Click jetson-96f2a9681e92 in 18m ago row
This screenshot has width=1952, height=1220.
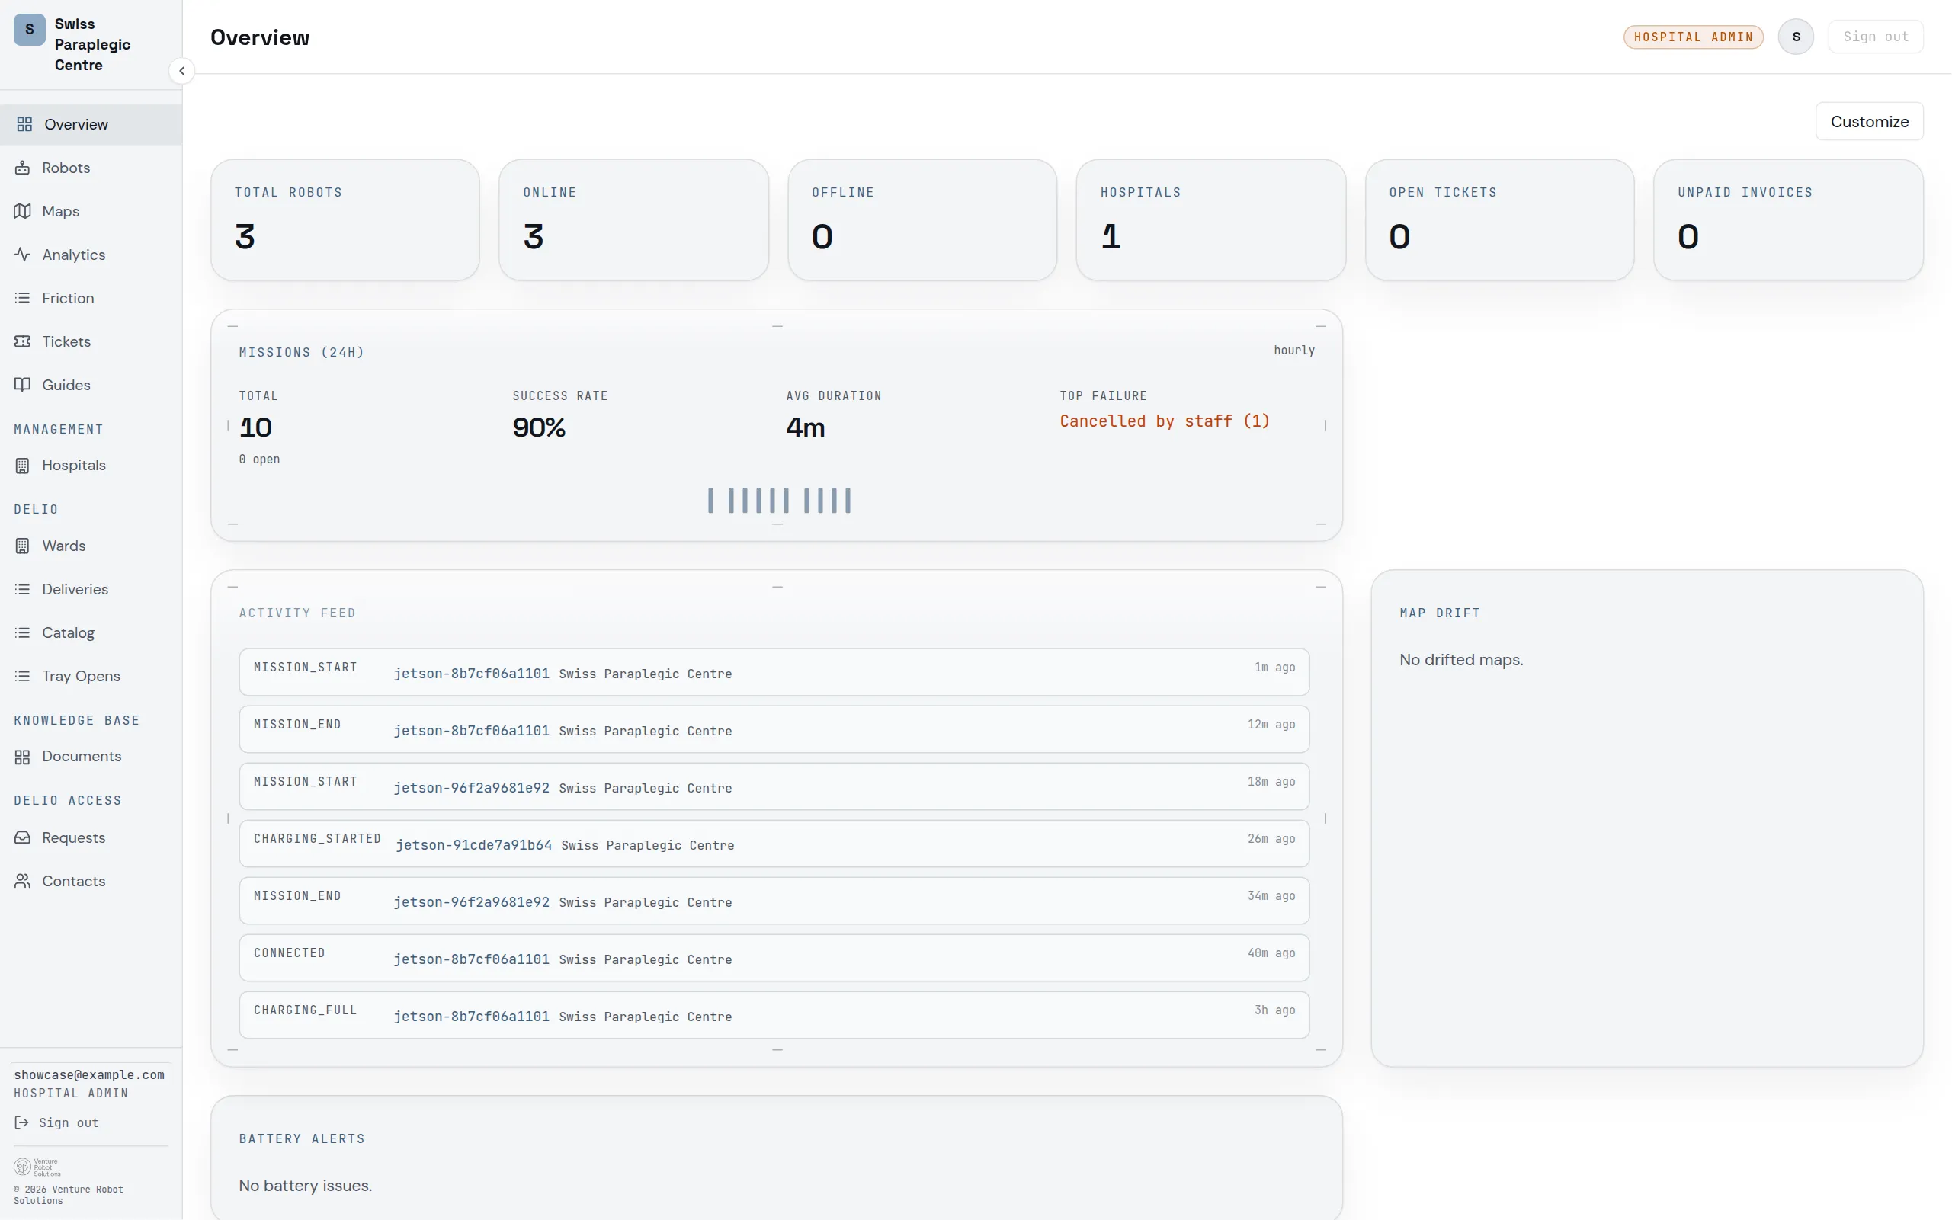tap(471, 787)
